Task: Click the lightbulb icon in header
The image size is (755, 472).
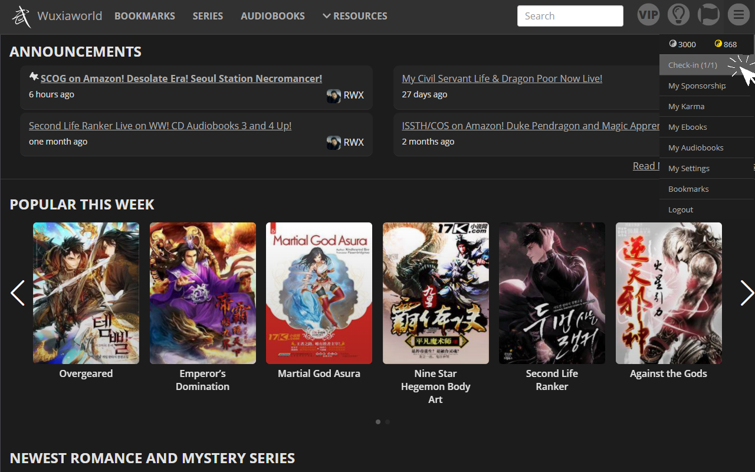Action: 678,15
